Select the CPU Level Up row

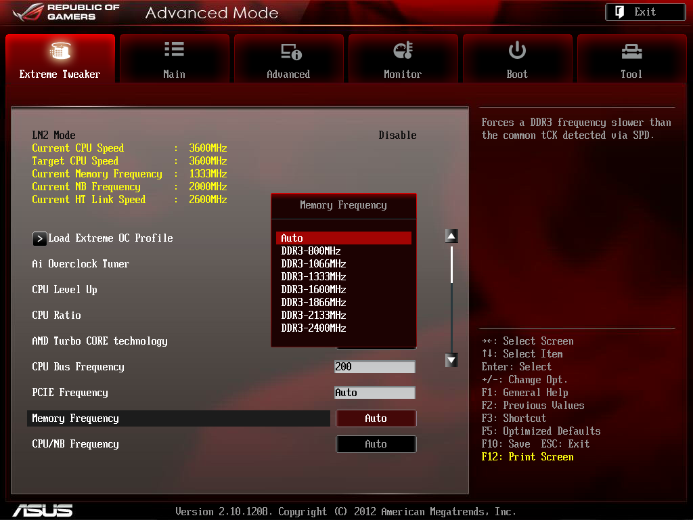(x=64, y=290)
